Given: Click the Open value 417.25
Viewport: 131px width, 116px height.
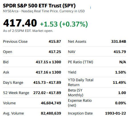Looking at the screenshot, I should click(x=55, y=52).
